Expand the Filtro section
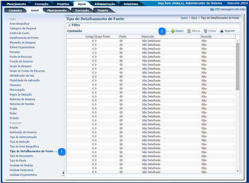 tap(69, 25)
